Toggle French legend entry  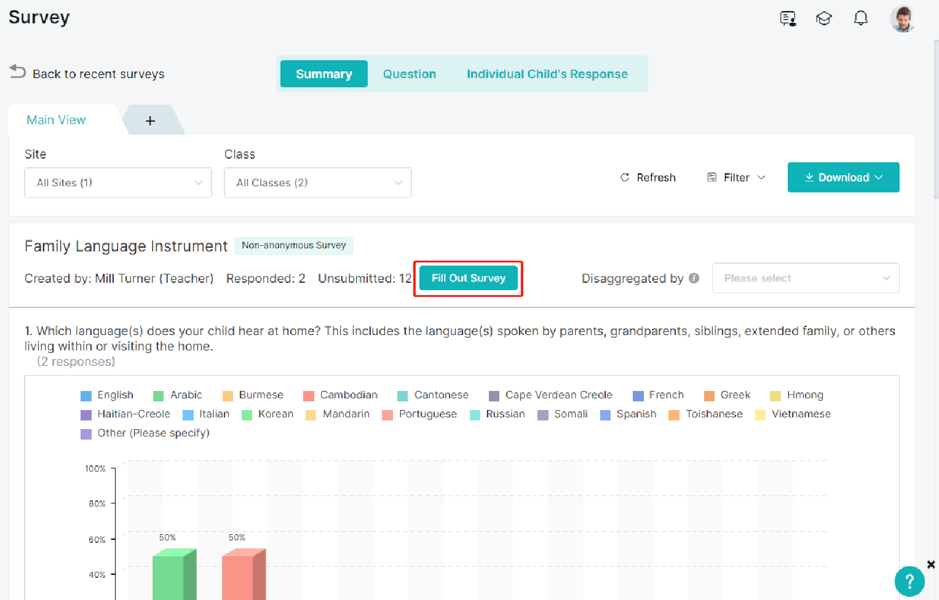click(x=658, y=395)
